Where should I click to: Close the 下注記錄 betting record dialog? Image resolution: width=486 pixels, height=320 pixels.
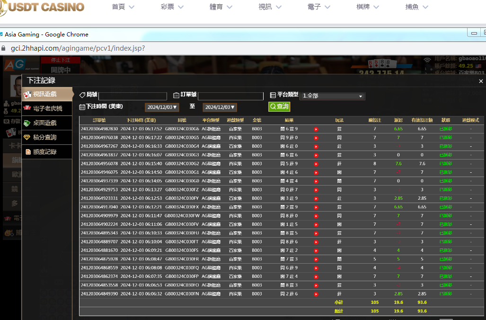[481, 81]
